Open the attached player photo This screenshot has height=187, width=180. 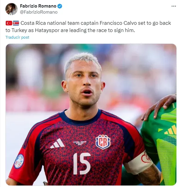click(x=91, y=114)
